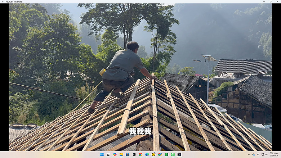Open the black-and-white app next to Start
This screenshot has height=158, width=281.
pyautogui.click(x=108, y=155)
